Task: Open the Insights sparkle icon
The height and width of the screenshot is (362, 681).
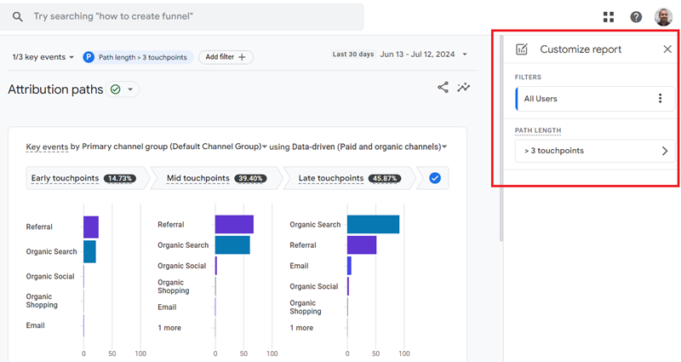Action: [x=463, y=87]
